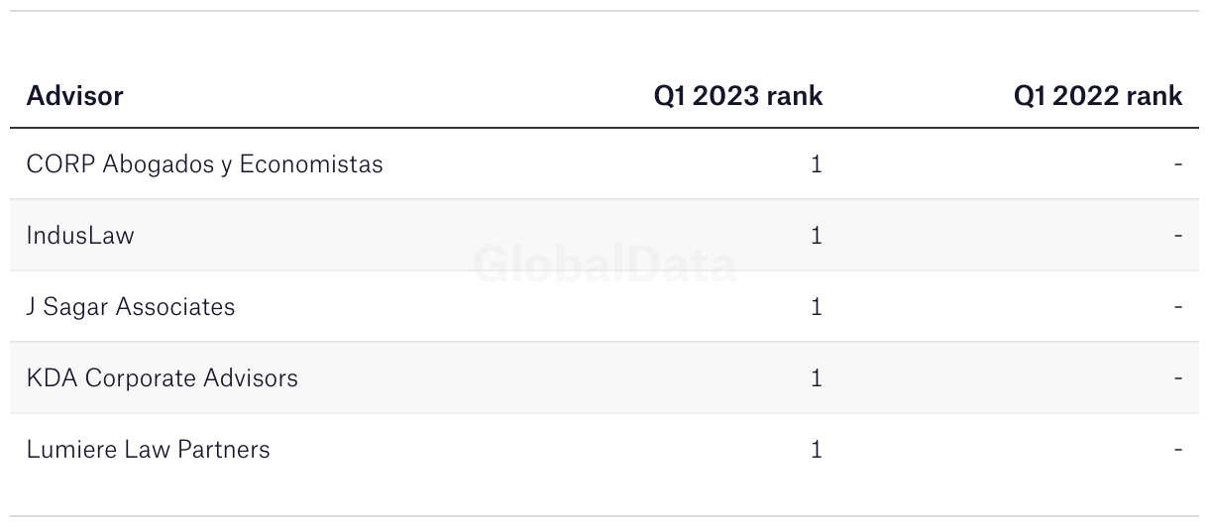Select Lumiere Law Partners advisor name
Screen dimensions: 1209x527
tap(149, 450)
